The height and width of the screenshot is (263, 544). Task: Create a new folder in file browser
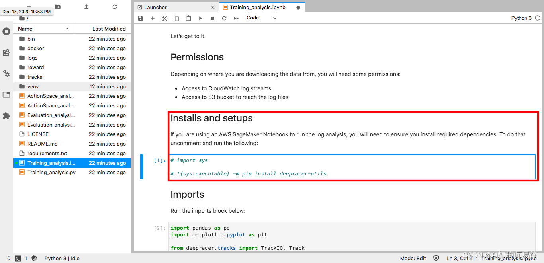tap(58, 7)
